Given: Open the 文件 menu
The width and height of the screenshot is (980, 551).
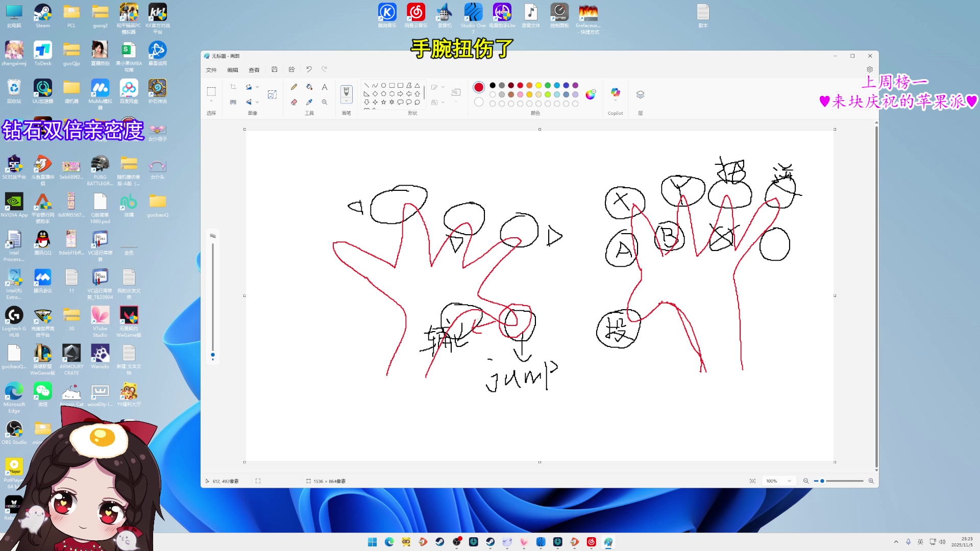Looking at the screenshot, I should (x=211, y=70).
